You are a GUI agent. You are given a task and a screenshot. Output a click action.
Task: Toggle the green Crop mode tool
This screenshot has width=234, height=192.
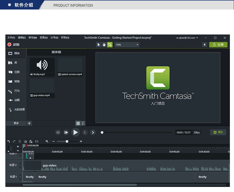click(110, 45)
